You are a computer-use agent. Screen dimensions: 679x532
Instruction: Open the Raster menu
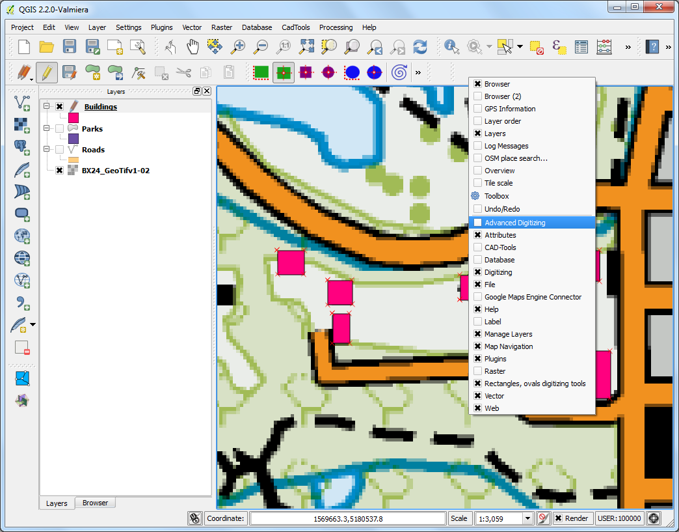(222, 27)
